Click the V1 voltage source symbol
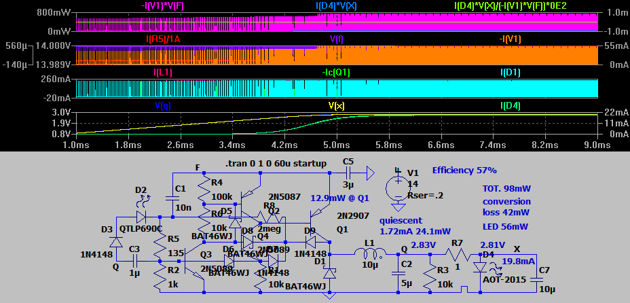630x303 pixels. click(x=396, y=186)
